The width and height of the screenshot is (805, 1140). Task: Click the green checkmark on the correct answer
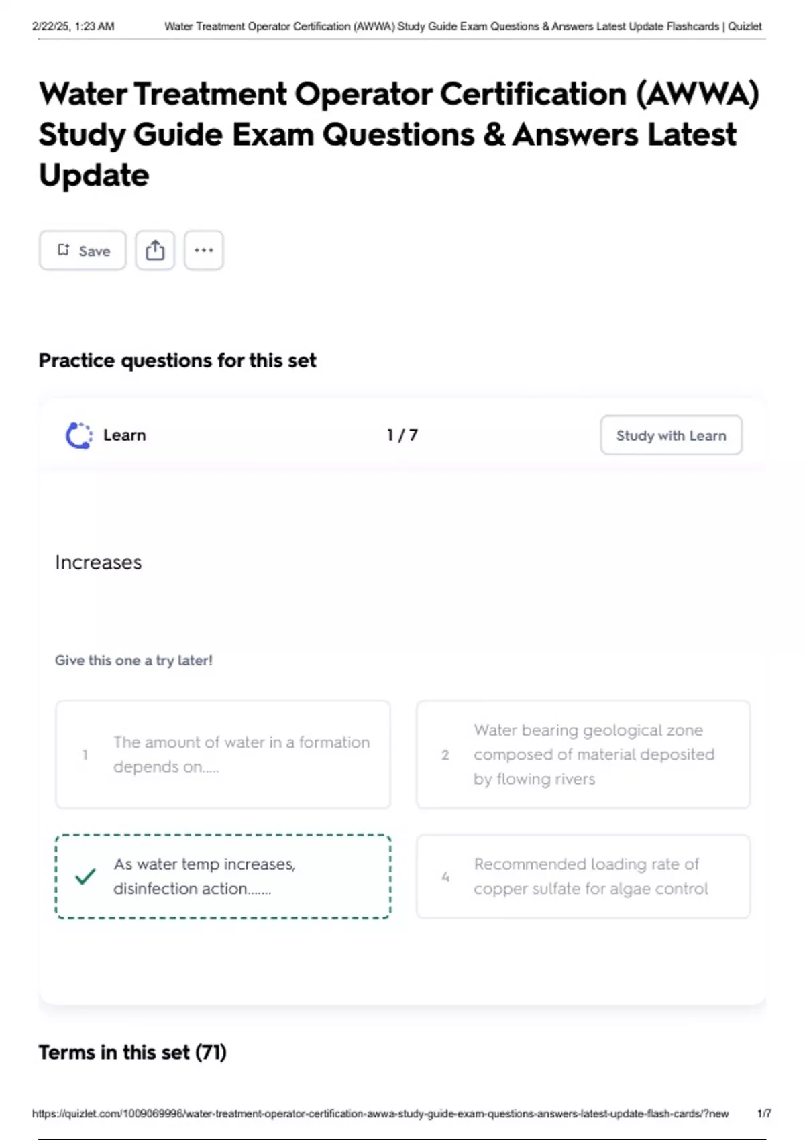pyautogui.click(x=85, y=876)
